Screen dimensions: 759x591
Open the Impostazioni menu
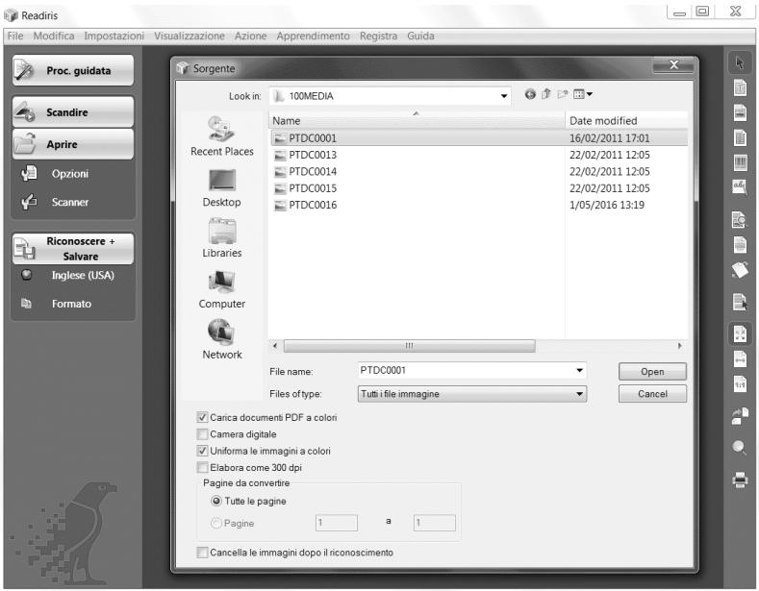[114, 36]
